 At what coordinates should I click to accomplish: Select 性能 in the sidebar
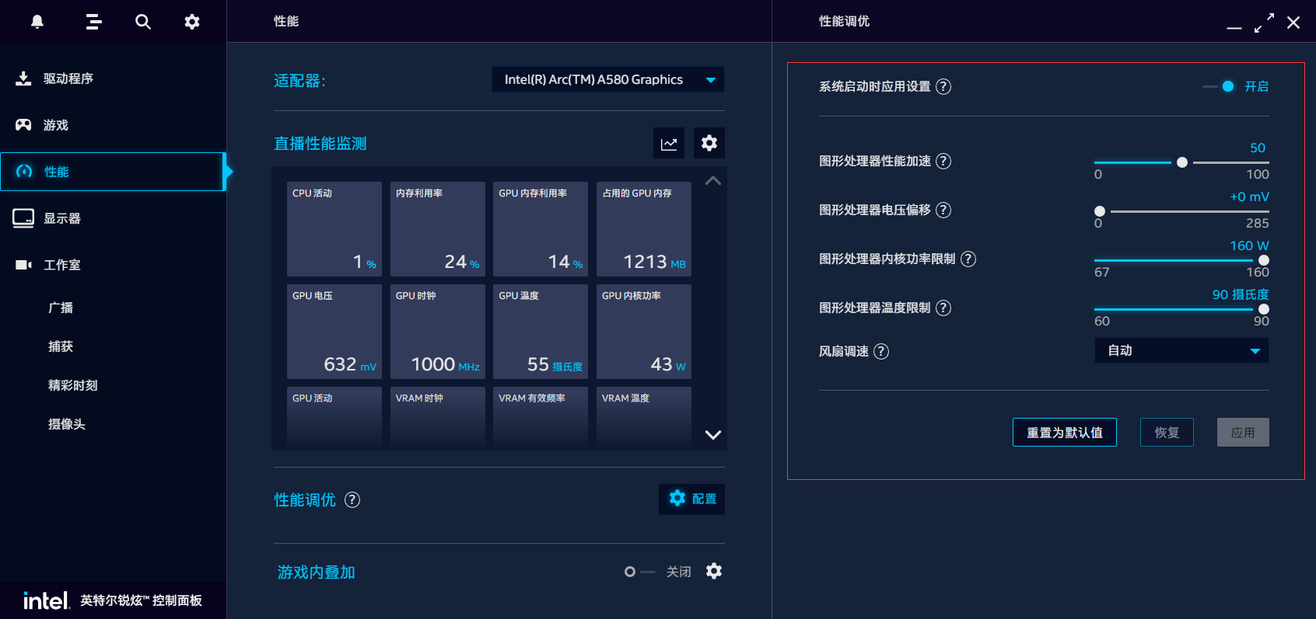(x=113, y=172)
